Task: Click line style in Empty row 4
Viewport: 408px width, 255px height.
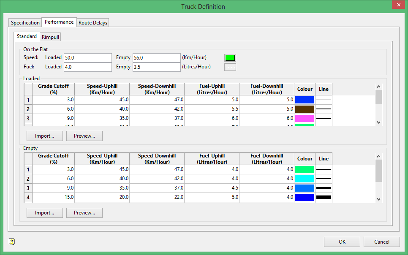Action: pos(324,197)
